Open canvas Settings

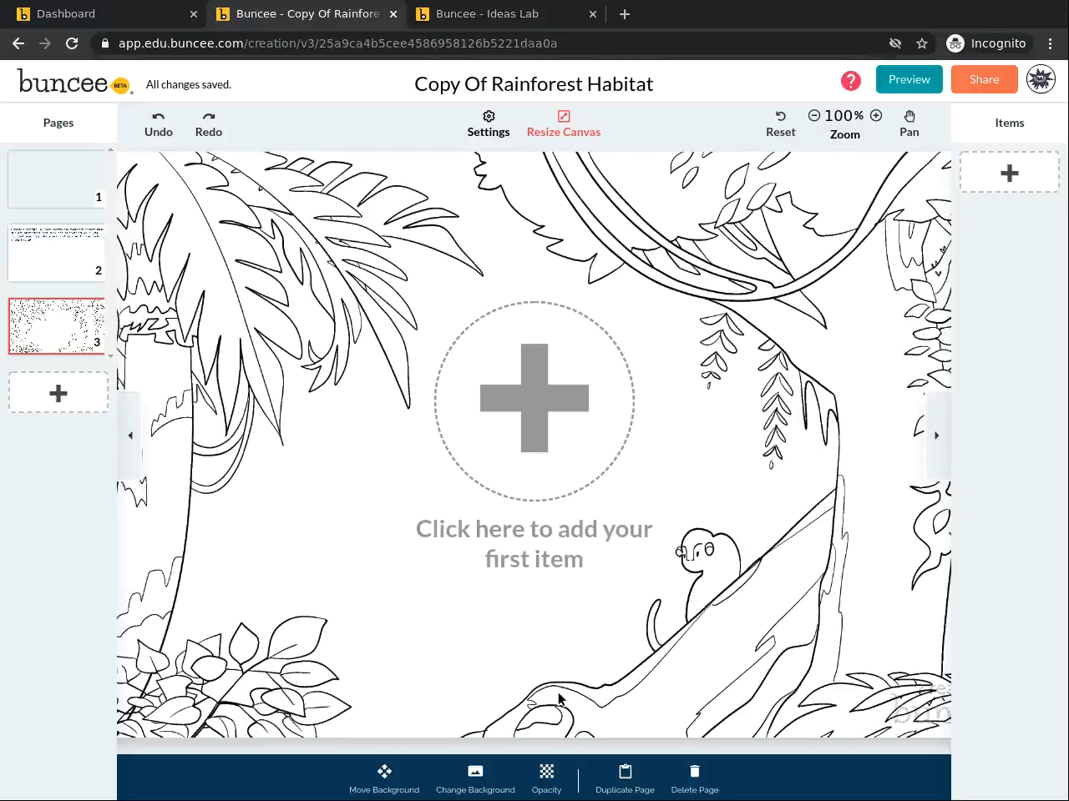pos(489,124)
